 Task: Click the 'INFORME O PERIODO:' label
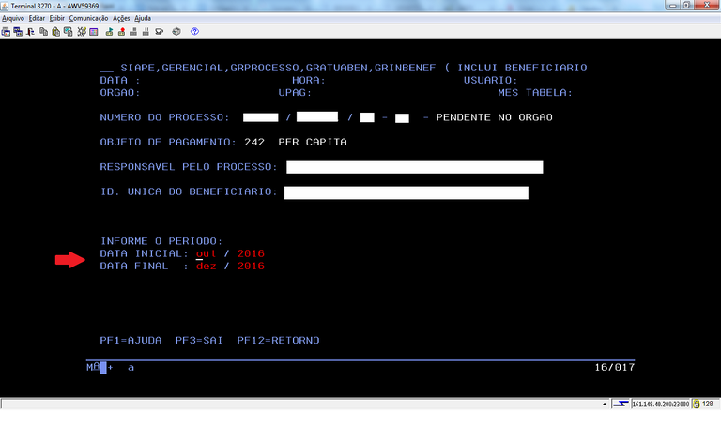click(161, 241)
